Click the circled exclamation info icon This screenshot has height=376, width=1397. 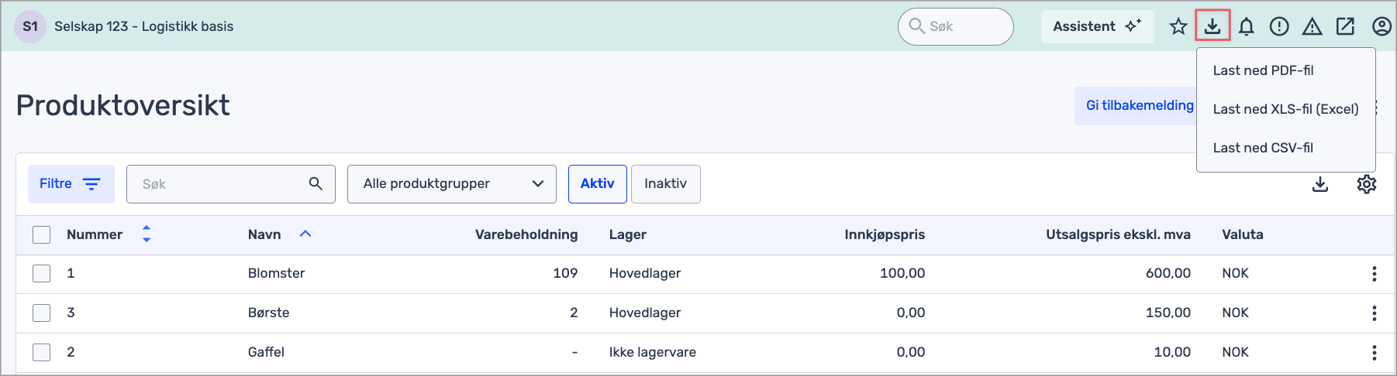[x=1279, y=26]
